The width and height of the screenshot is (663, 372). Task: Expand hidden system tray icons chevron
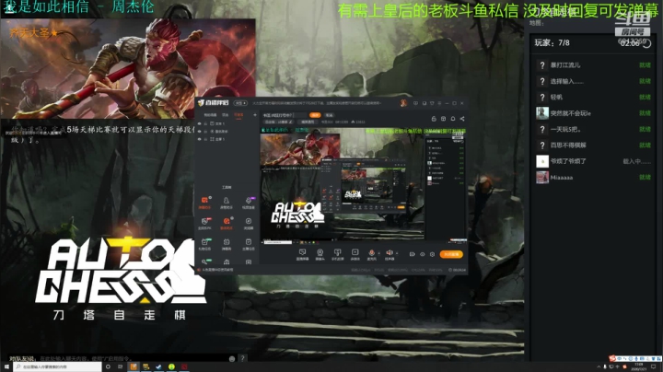[599, 366]
